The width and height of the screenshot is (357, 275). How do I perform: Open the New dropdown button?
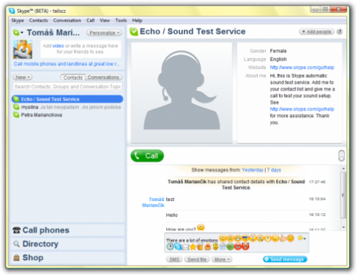(22, 78)
